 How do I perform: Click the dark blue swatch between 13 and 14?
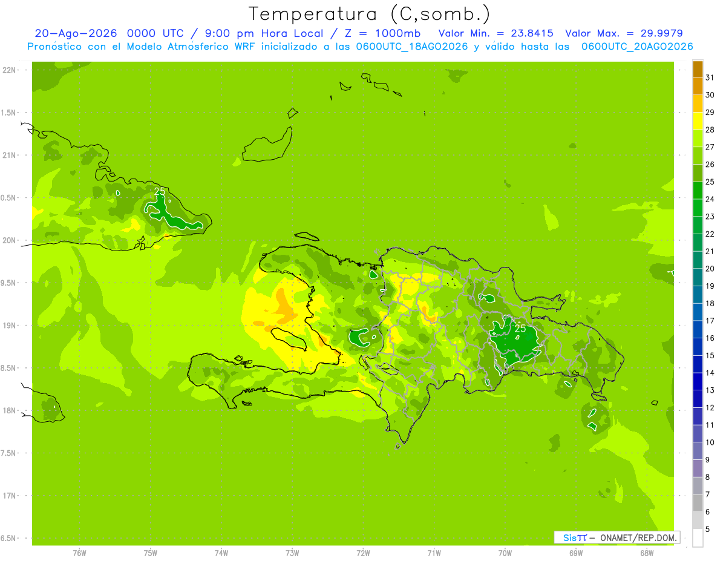[698, 381]
